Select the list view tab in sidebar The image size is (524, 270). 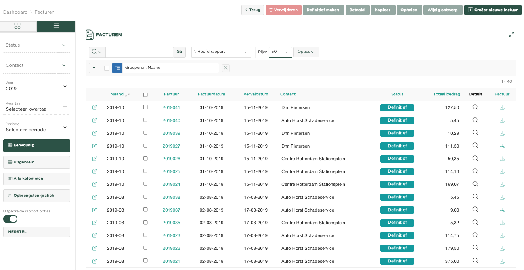click(56, 26)
